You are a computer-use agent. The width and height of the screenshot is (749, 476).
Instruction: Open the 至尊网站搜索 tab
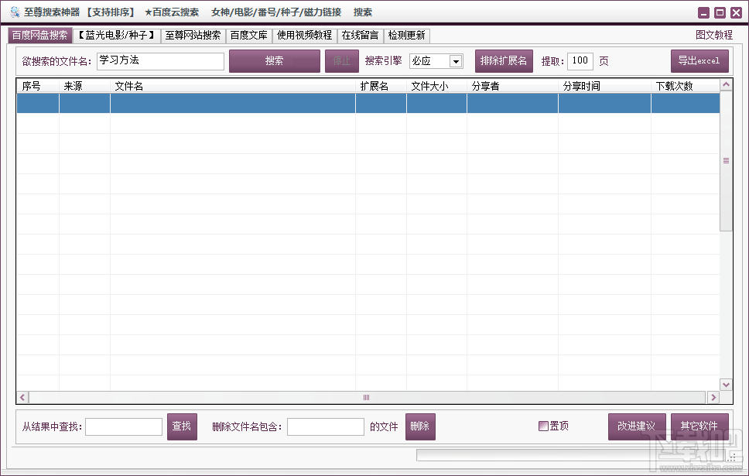[193, 36]
